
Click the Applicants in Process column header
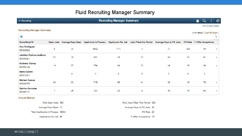point(95,42)
